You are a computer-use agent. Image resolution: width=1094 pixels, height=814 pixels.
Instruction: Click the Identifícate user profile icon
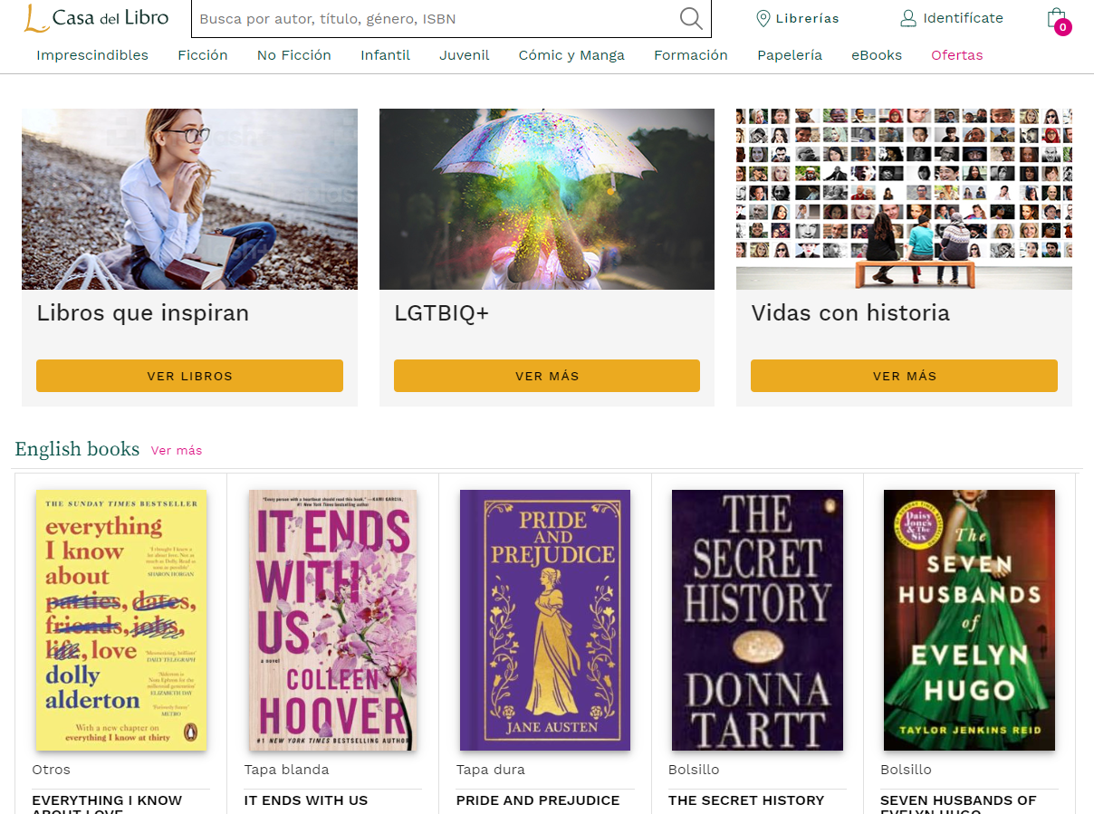click(x=907, y=18)
